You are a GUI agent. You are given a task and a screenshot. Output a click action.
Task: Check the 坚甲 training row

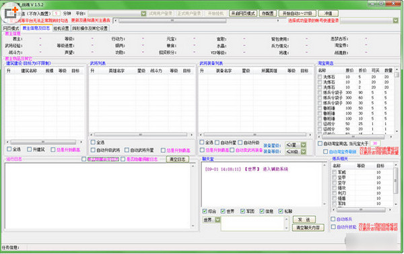coord(335,177)
